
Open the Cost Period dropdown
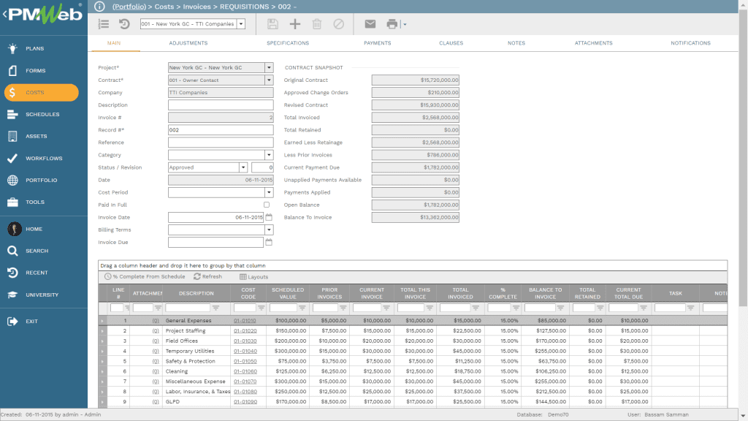(269, 192)
